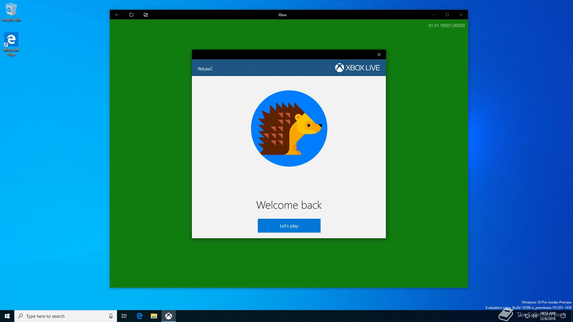Activate the Cortana microphone icon
The image size is (573, 322).
pyautogui.click(x=111, y=316)
